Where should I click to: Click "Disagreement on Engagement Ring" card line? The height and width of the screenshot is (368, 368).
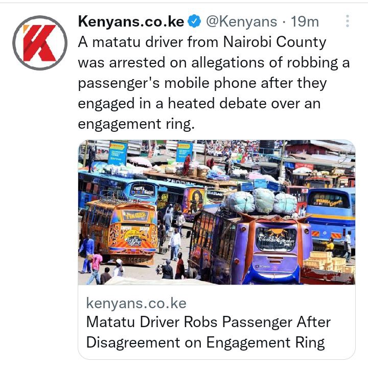tap(205, 342)
